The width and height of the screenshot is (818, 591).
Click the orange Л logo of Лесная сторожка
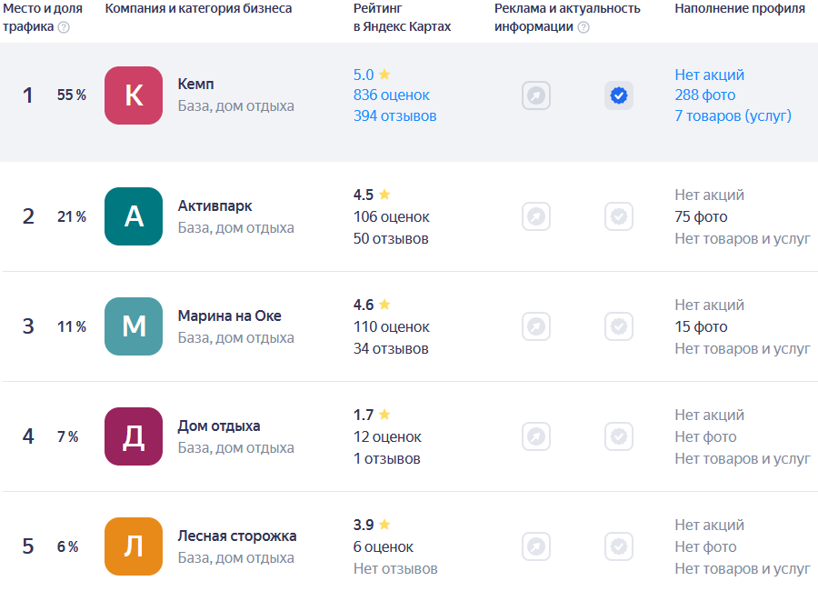[134, 546]
